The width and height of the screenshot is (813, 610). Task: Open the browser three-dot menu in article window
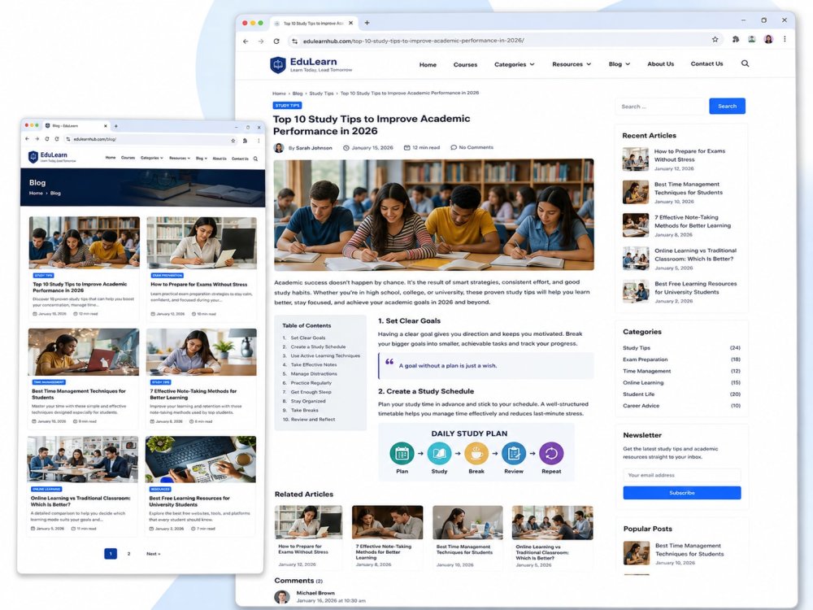click(x=785, y=39)
